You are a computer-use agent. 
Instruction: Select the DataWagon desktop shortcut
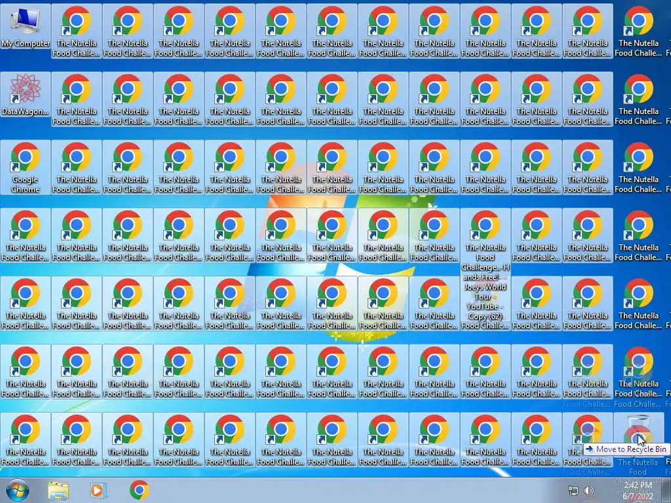[26, 95]
